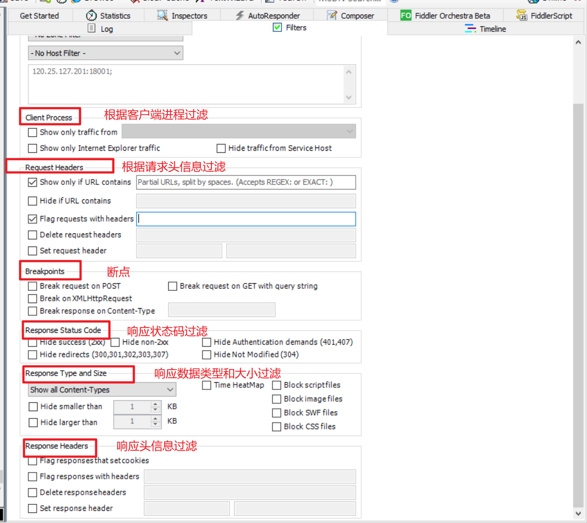This screenshot has width=587, height=523.
Task: Click the green Fiddler Orchestra FO icon
Action: pos(406,16)
